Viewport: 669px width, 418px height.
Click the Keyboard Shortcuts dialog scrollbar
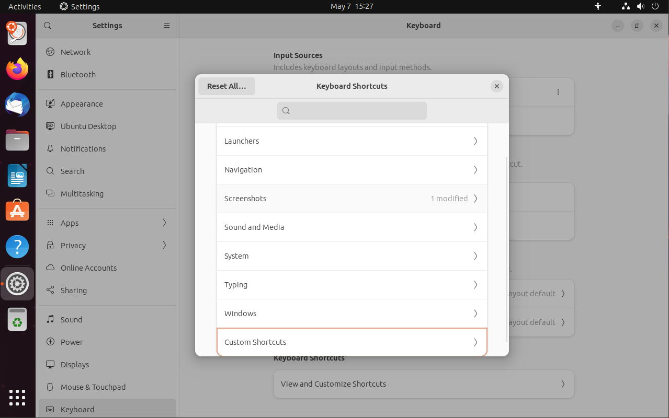point(506,249)
